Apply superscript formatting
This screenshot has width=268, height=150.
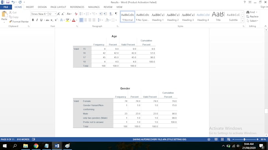tap(56, 20)
